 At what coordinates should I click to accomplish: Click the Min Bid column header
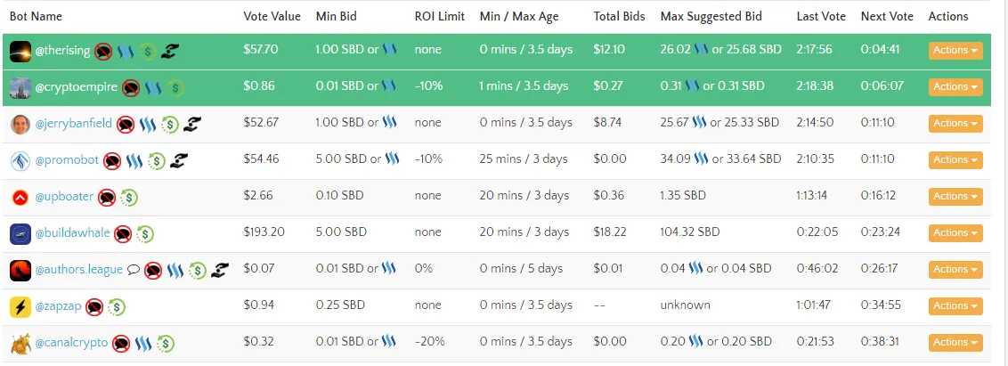tap(337, 16)
